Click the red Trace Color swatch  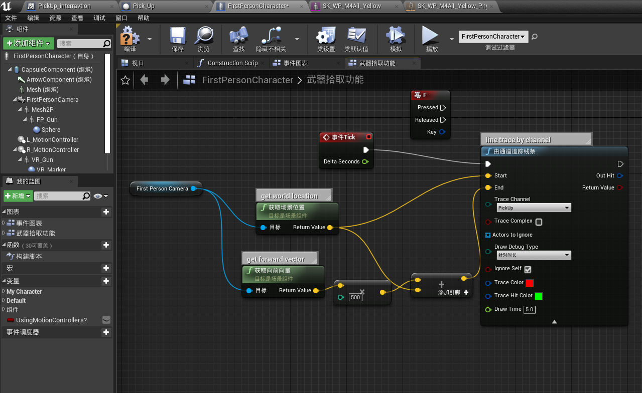(529, 283)
